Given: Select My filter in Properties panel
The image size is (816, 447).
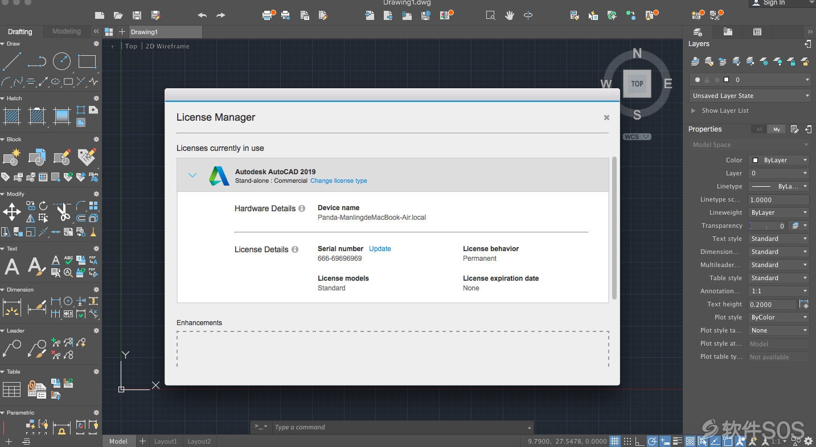Looking at the screenshot, I should tap(776, 129).
